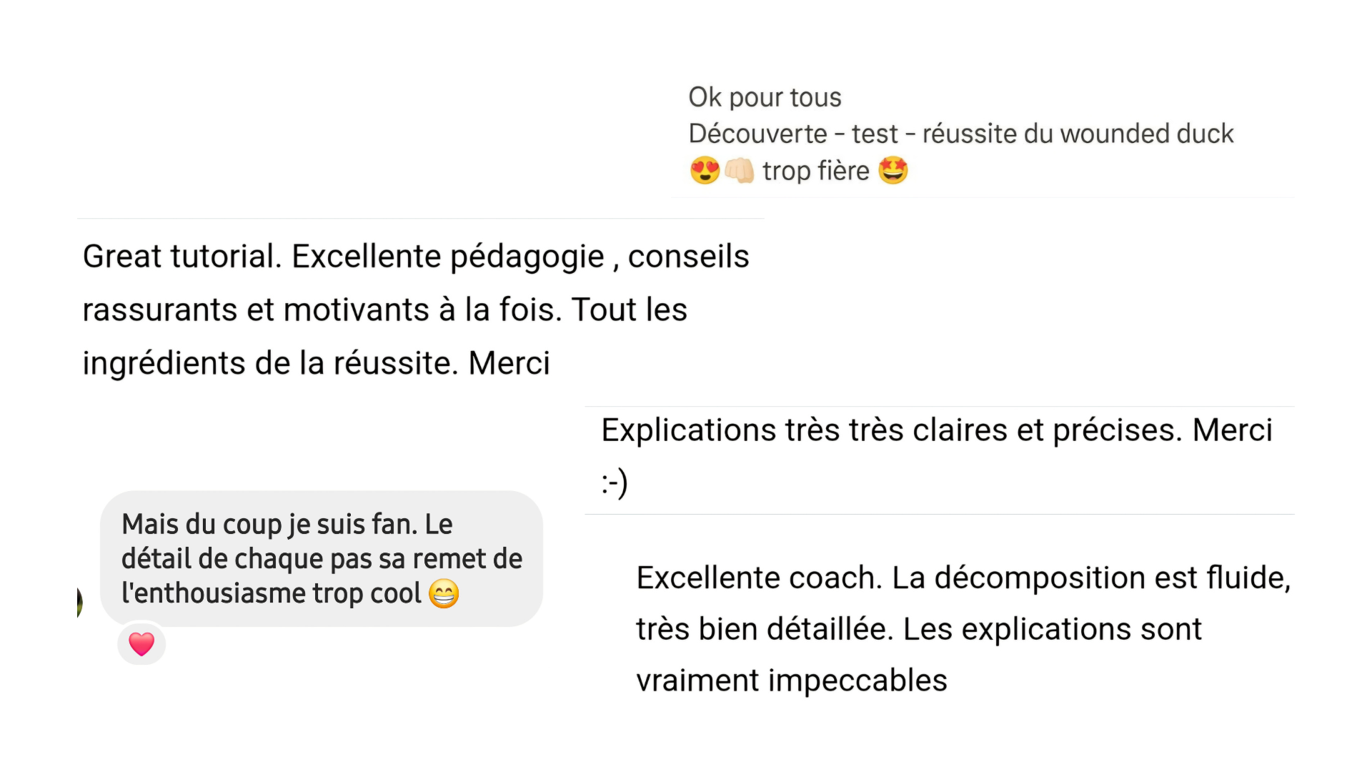
Task: Click the star-eyes emoji after 'trop fière'
Action: point(893,171)
